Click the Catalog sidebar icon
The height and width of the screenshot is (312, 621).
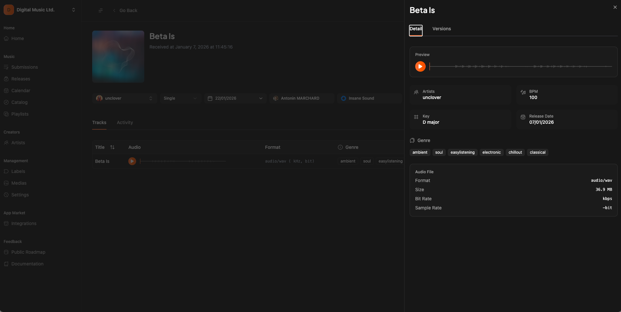[x=6, y=102]
